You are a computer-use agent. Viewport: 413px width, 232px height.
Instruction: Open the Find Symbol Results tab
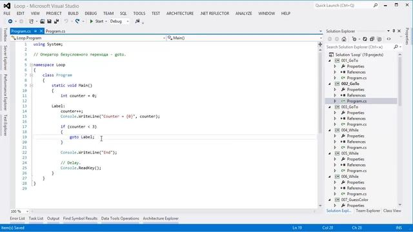click(80, 218)
